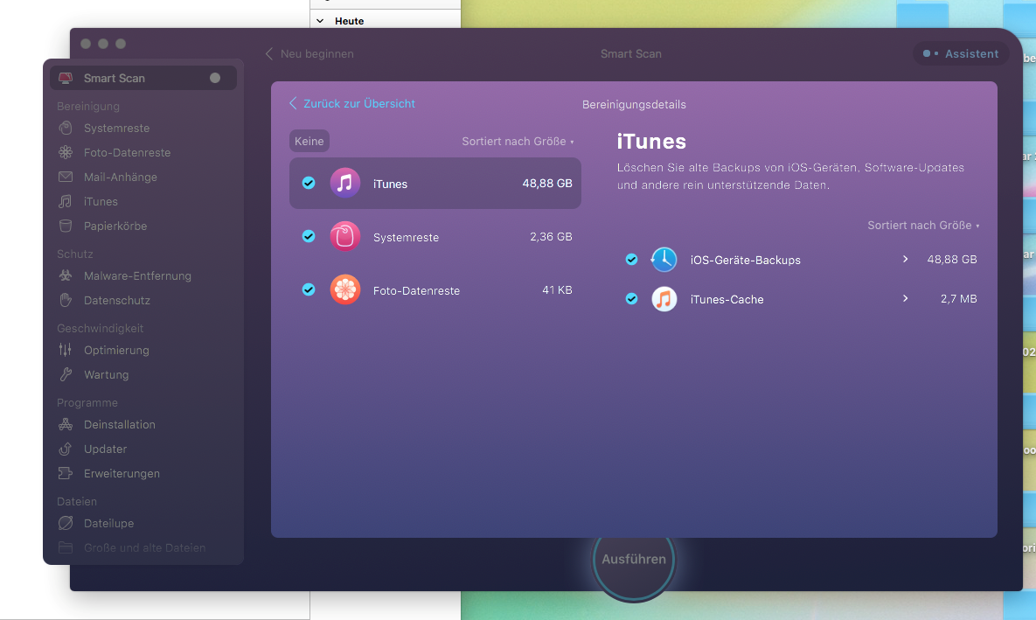Select the Foto-Datenreste row with 41 KB
The width and height of the screenshot is (1036, 620).
click(435, 290)
